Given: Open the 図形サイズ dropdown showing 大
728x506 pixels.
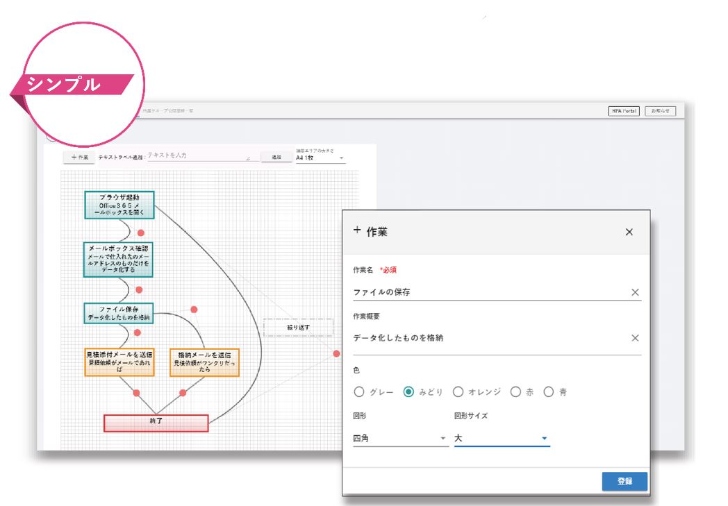Looking at the screenshot, I should tap(502, 438).
